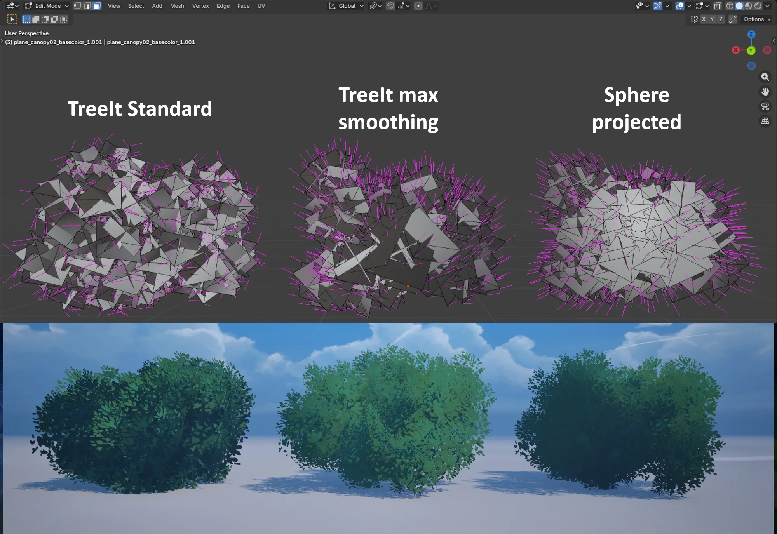777x534 pixels.
Task: Click the red X axis gizmo handle
Action: coord(735,50)
